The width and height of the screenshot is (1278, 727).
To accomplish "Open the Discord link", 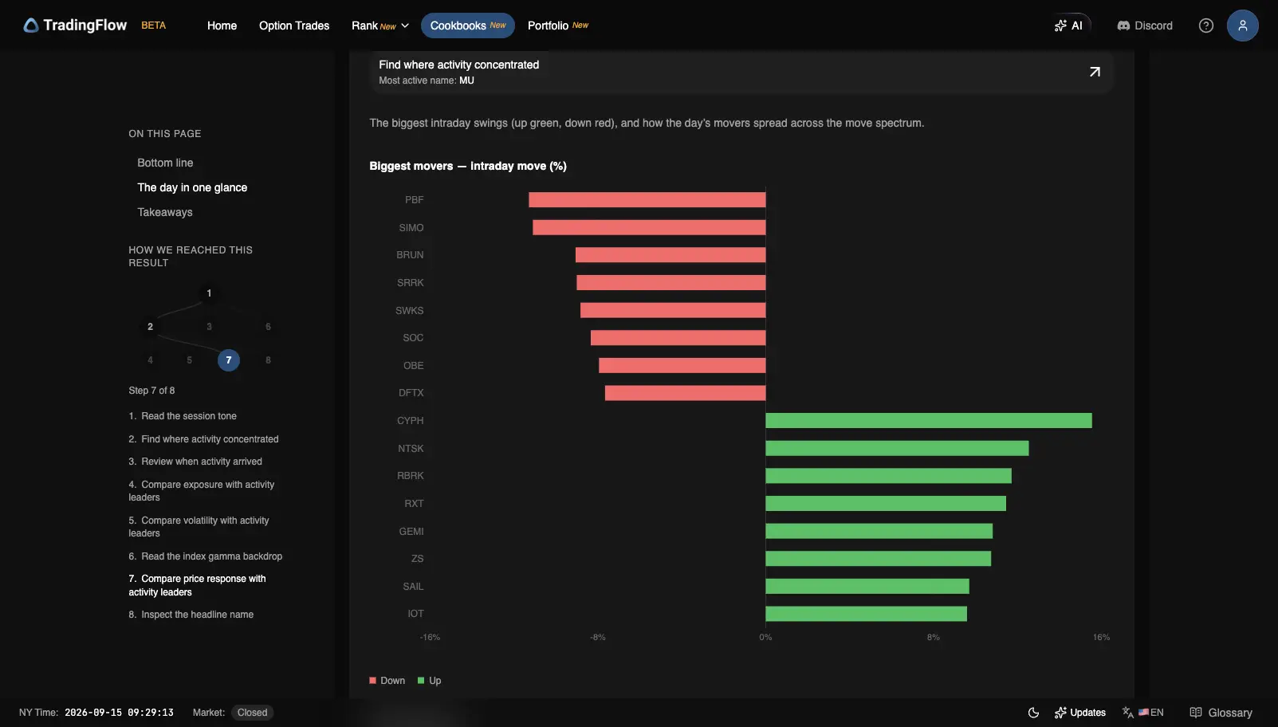I will [x=1145, y=26].
